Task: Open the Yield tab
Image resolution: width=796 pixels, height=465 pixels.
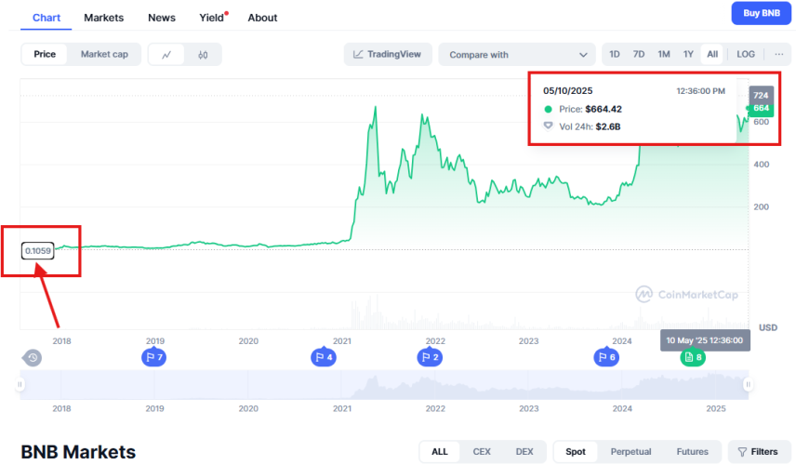Action: (212, 18)
